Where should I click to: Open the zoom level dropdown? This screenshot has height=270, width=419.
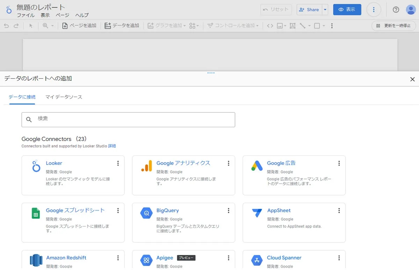[48, 26]
